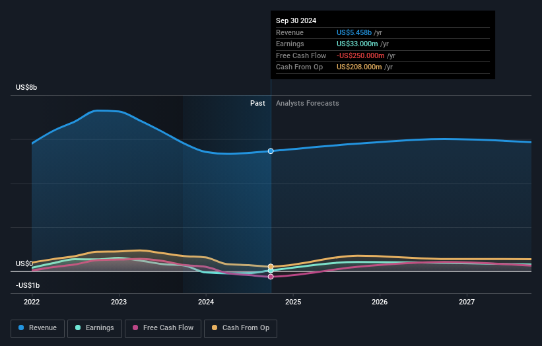Click the -US$1b y-axis label

[x=28, y=285]
